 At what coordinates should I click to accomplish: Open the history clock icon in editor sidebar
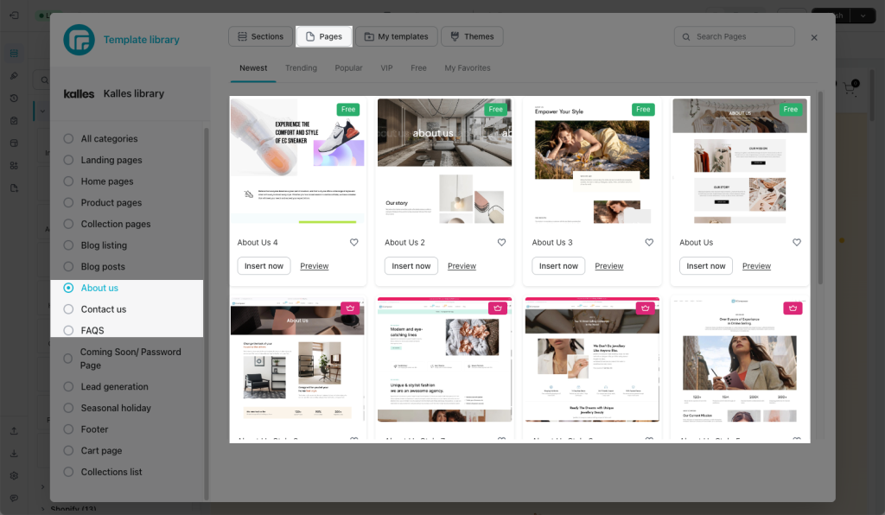click(14, 99)
